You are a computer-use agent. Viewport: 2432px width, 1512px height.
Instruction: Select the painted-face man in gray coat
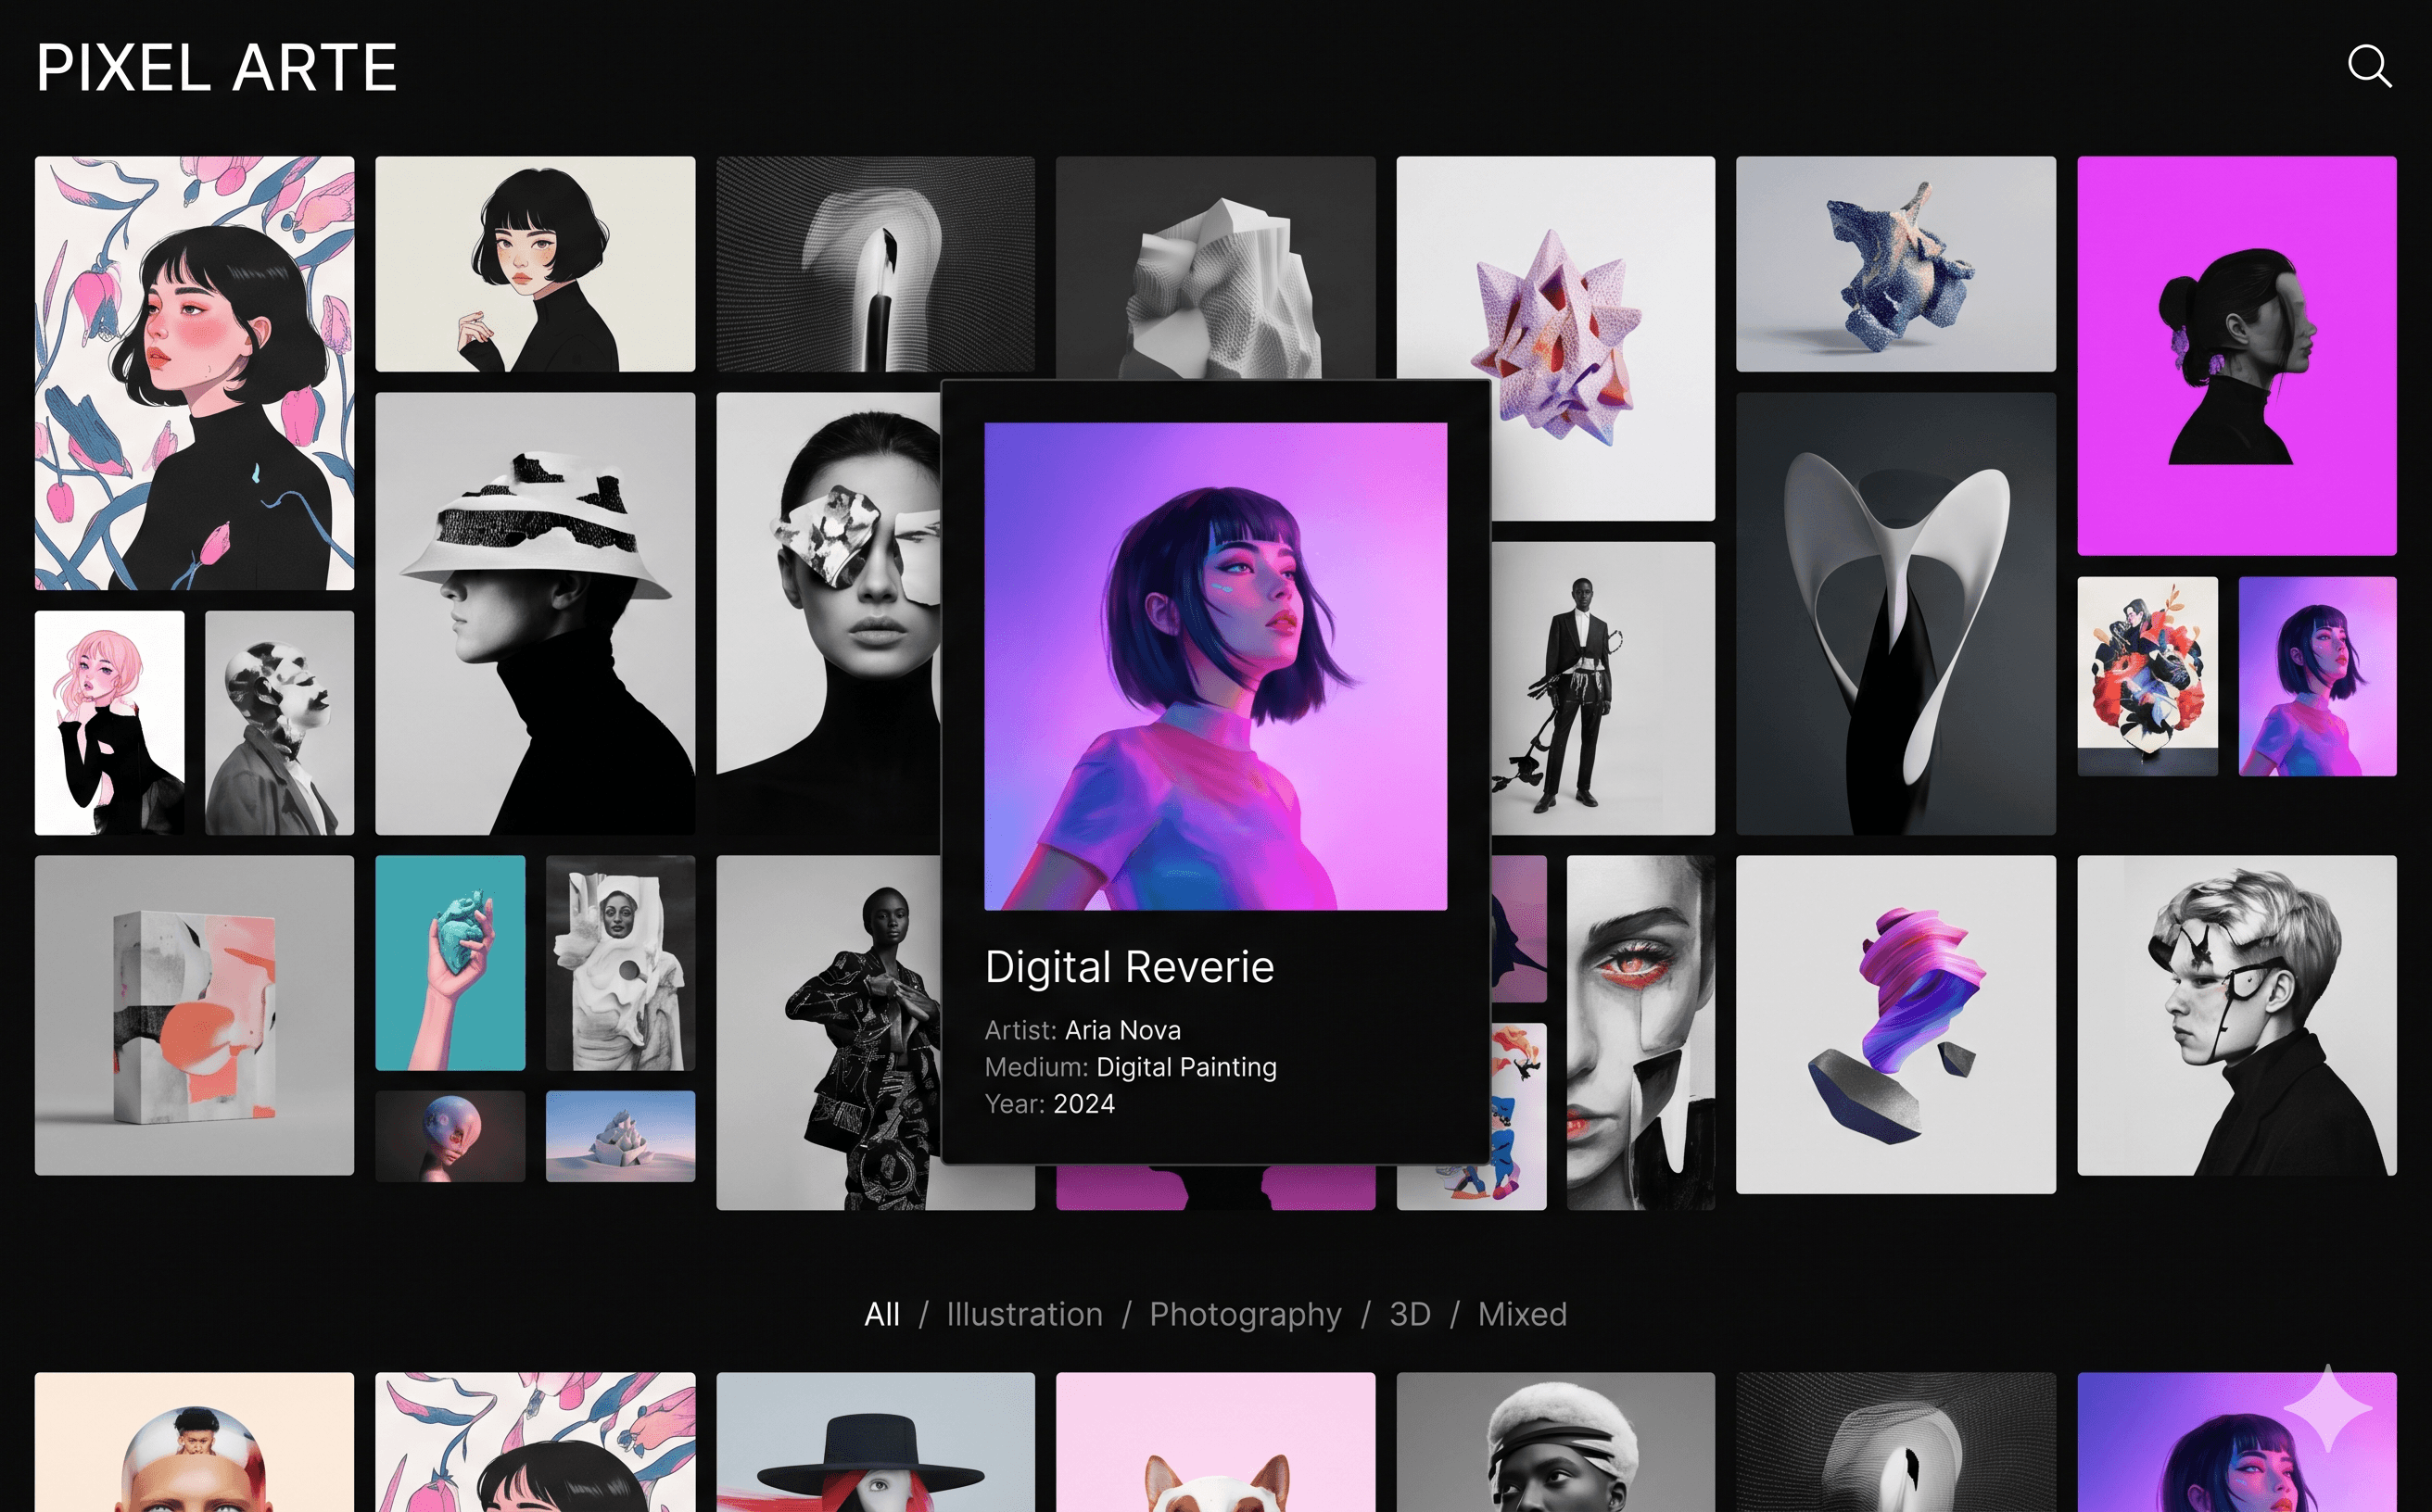279,723
